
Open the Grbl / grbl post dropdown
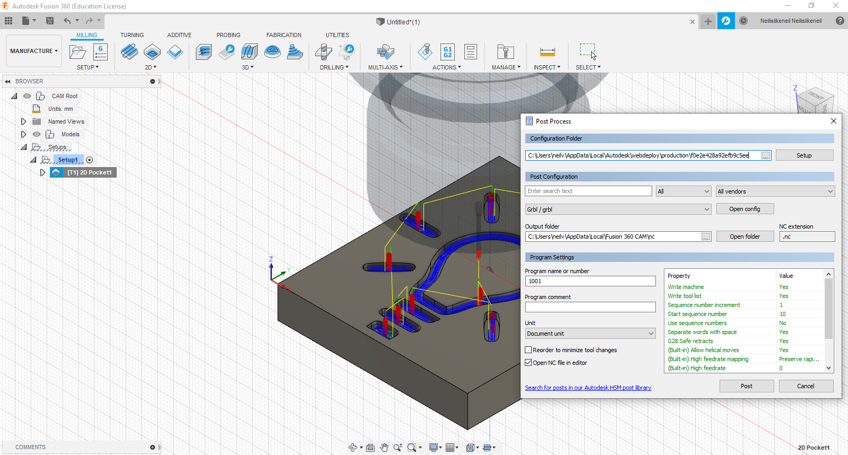point(618,209)
